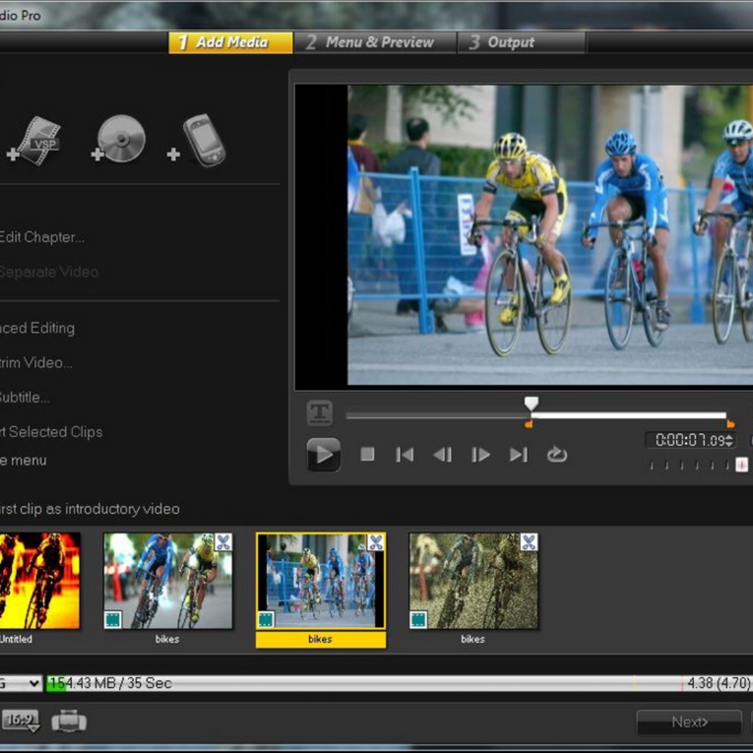The width and height of the screenshot is (753, 753).
Task: Set the mark-out orange trim marker
Action: 730,424
